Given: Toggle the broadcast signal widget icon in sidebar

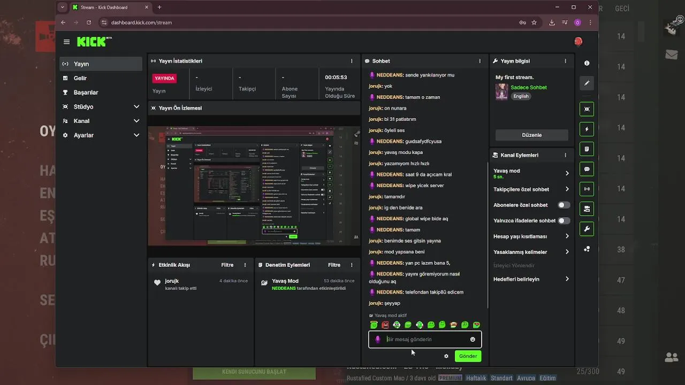Looking at the screenshot, I should click(x=587, y=189).
